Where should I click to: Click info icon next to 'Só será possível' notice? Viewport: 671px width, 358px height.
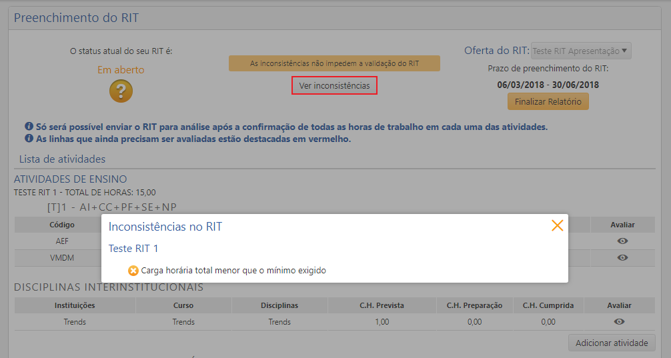click(x=29, y=127)
